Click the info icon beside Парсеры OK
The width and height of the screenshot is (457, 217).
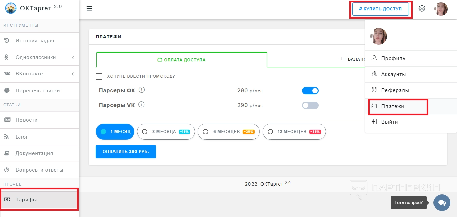pos(142,90)
